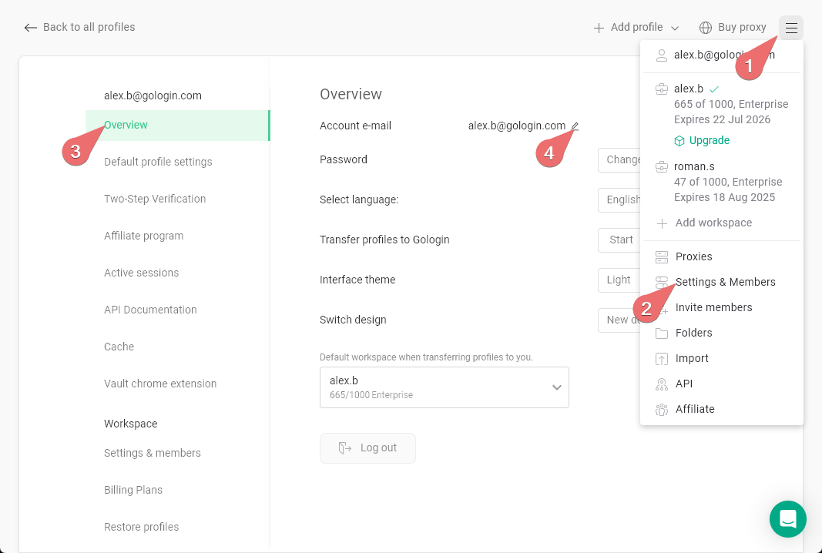Click the API icon in menu
This screenshot has height=553, width=822.
coord(662,385)
